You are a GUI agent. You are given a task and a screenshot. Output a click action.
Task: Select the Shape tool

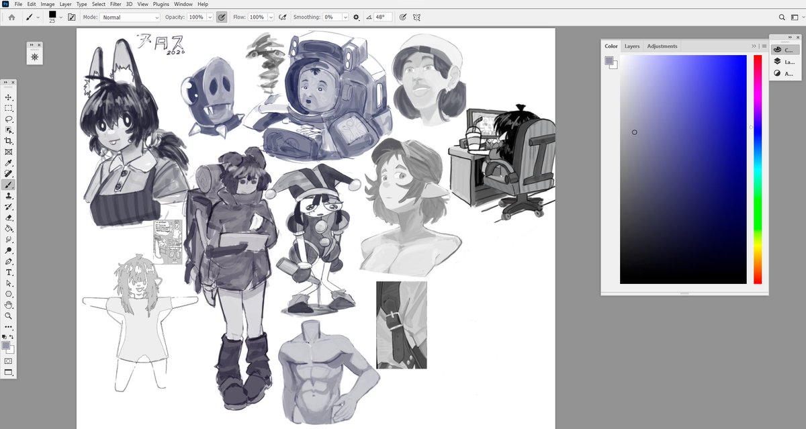(x=9, y=294)
